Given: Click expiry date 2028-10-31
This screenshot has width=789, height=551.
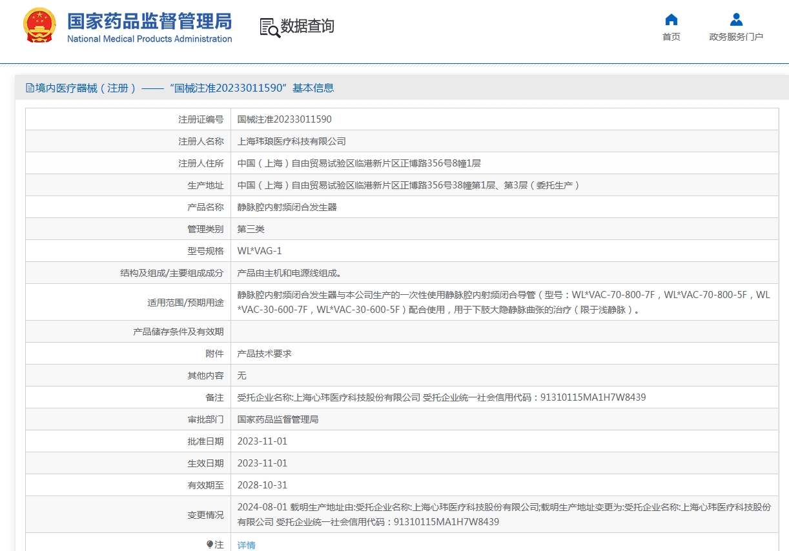Looking at the screenshot, I should tap(262, 485).
